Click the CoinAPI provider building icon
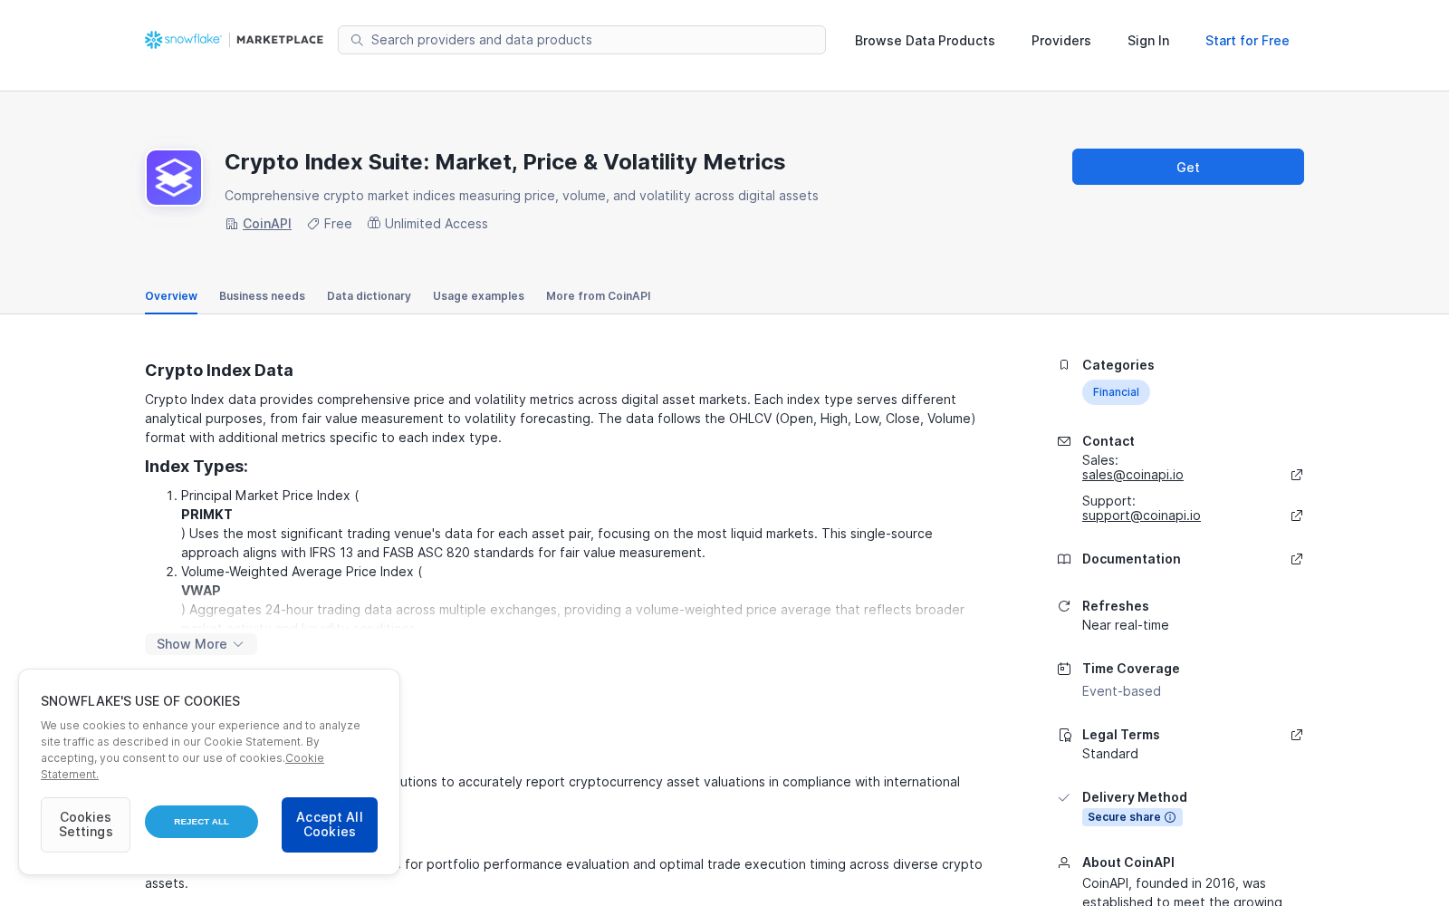This screenshot has height=906, width=1449. click(x=232, y=224)
